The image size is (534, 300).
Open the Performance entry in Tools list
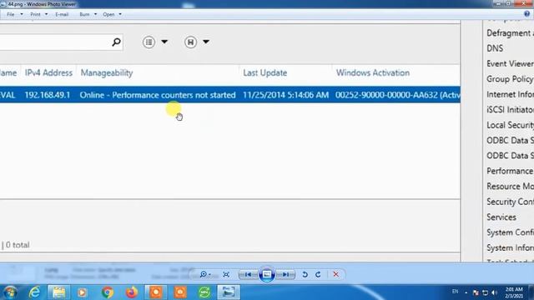point(510,171)
